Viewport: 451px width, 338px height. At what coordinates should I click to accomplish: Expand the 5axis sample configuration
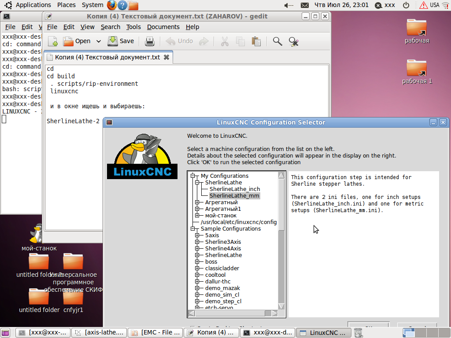pos(197,235)
